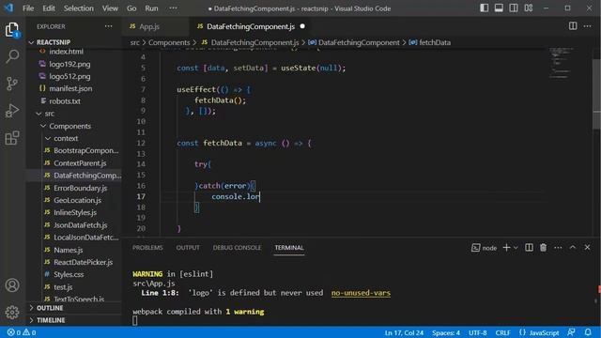Change indentation via Spaces: 4
The width and height of the screenshot is (601, 338).
pos(446,332)
